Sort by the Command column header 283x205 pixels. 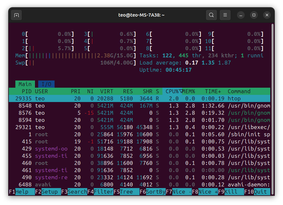point(239,92)
